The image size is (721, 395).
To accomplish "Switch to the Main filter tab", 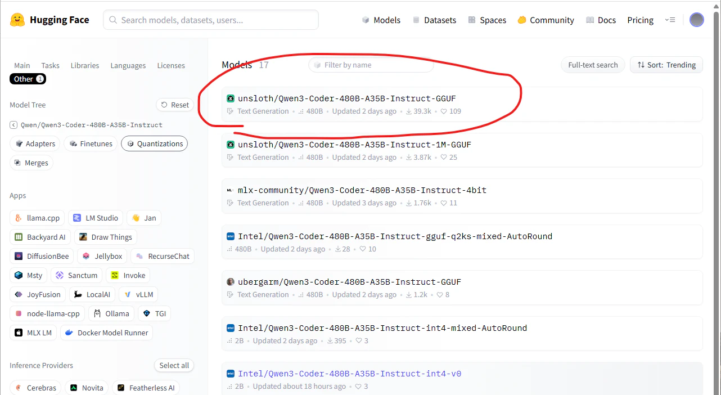I will click(22, 65).
